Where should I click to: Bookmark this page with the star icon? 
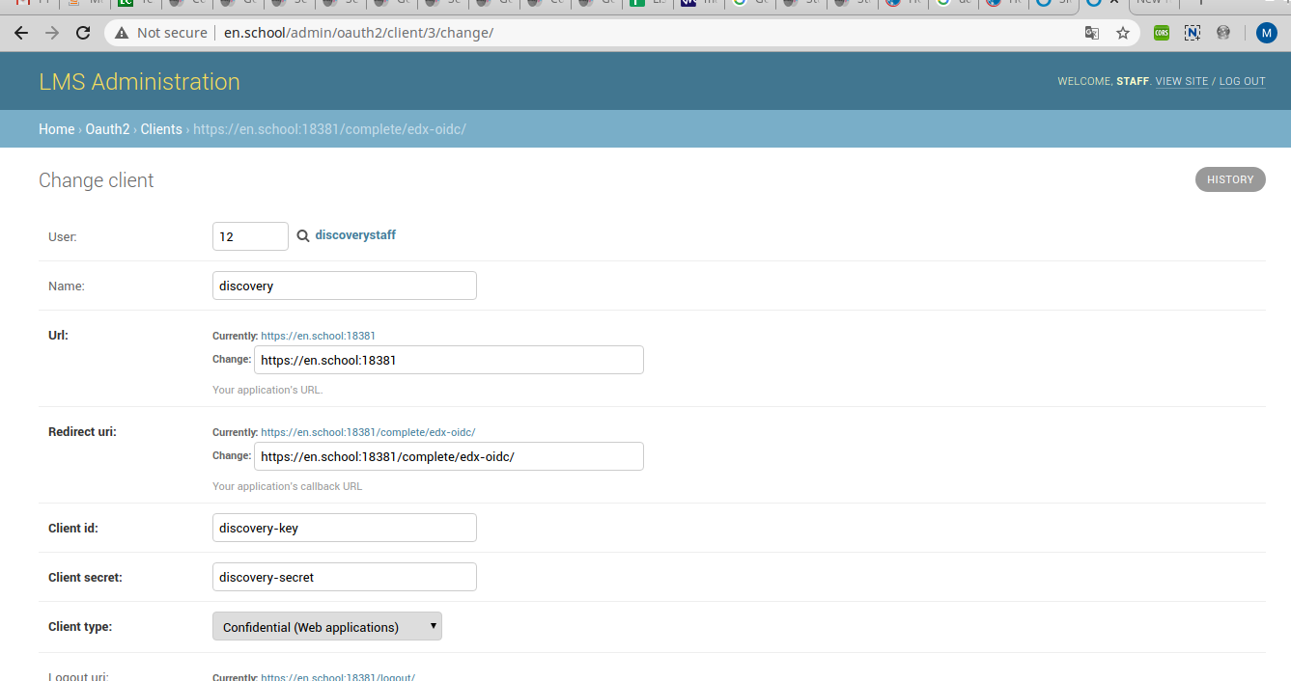pyautogui.click(x=1122, y=32)
